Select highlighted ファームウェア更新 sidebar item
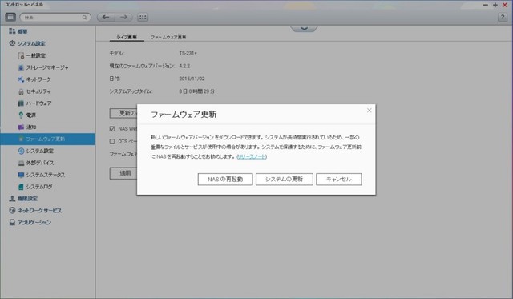The height and width of the screenshot is (299, 513). 47,139
